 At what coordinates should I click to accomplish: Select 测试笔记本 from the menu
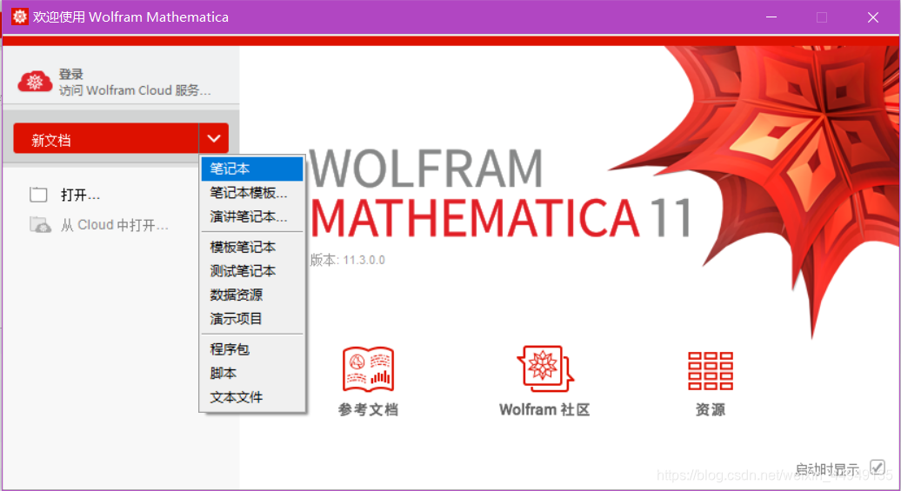pyautogui.click(x=251, y=271)
